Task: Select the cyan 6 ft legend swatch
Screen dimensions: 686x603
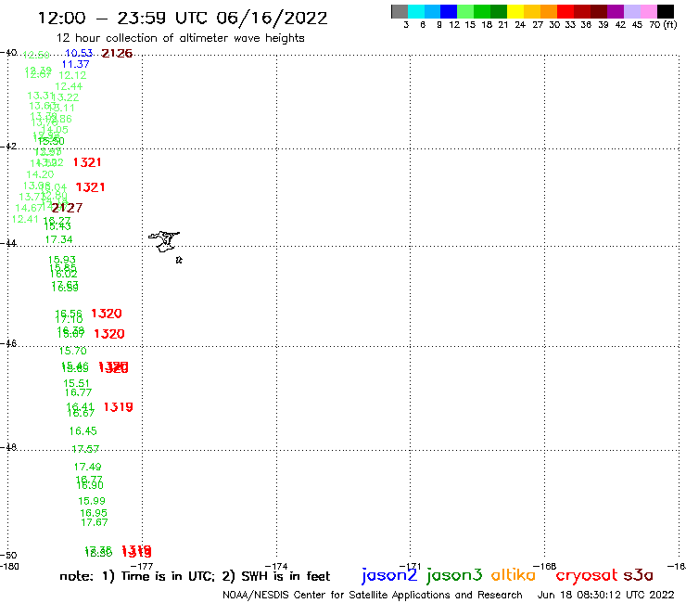Action: click(416, 12)
